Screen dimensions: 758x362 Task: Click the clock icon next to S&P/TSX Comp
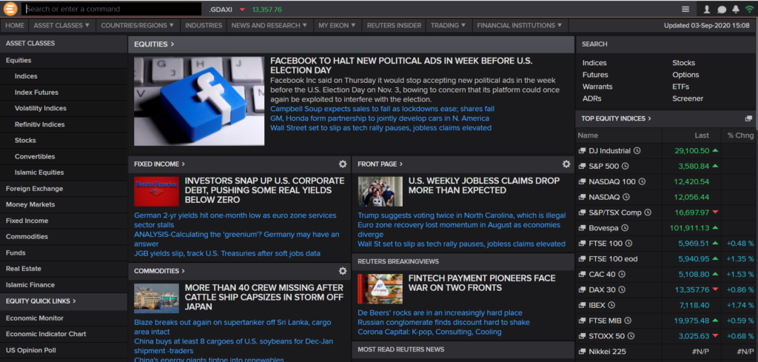click(648, 212)
